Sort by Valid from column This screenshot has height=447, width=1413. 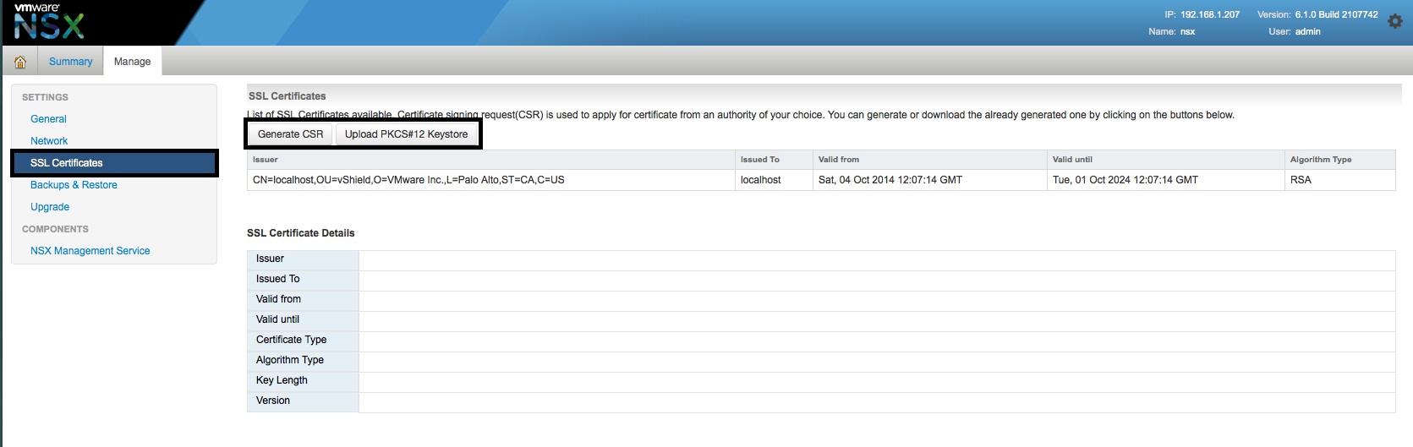[x=838, y=160]
